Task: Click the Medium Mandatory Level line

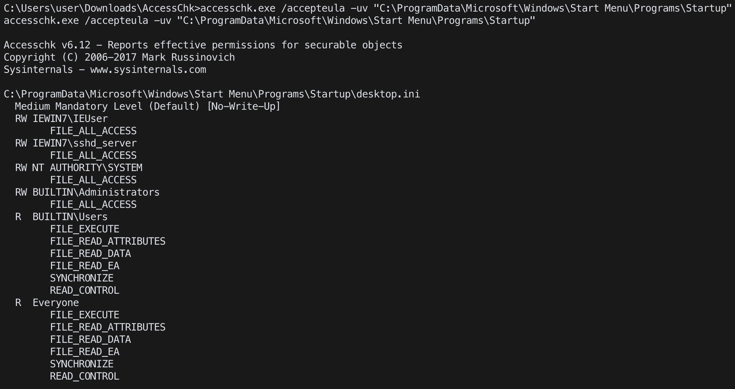Action: click(147, 106)
